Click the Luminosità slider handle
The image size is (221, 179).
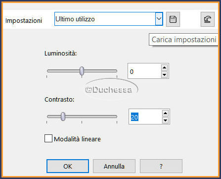[x=82, y=71]
